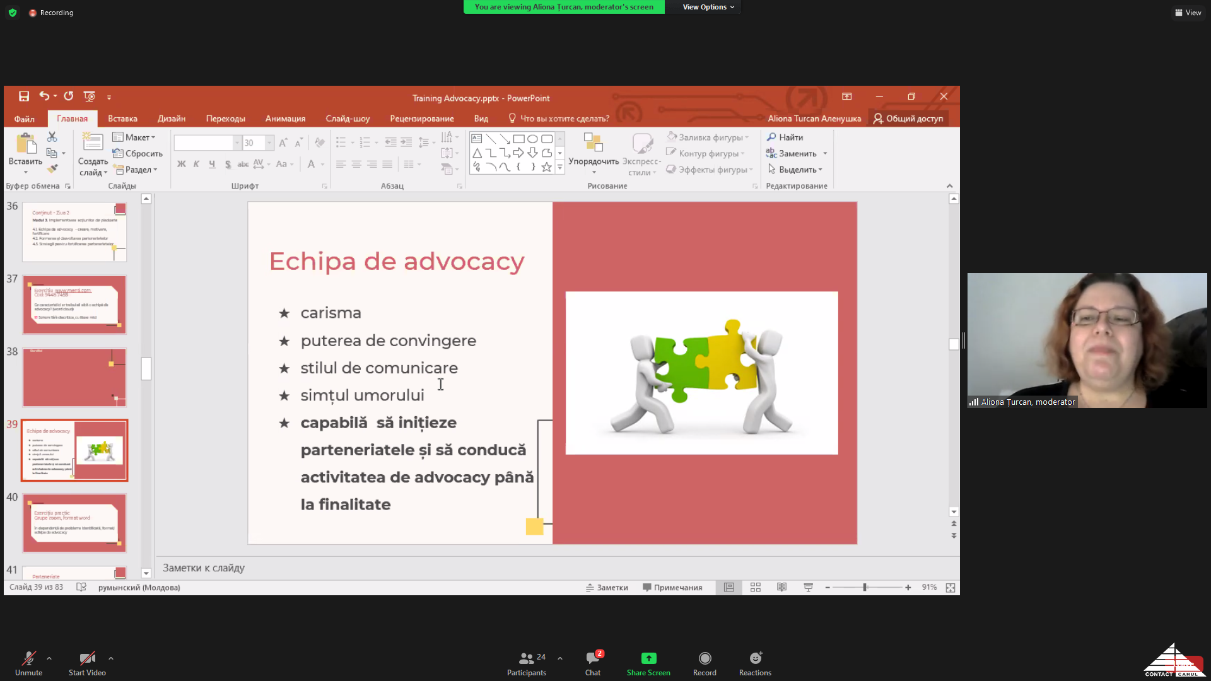Open the Participants panel icon

pos(526,658)
